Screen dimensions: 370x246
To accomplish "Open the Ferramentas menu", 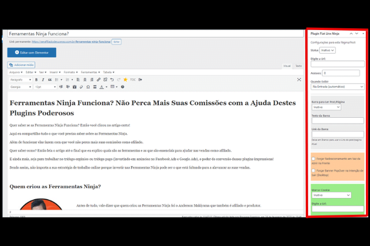I will pos(90,72).
